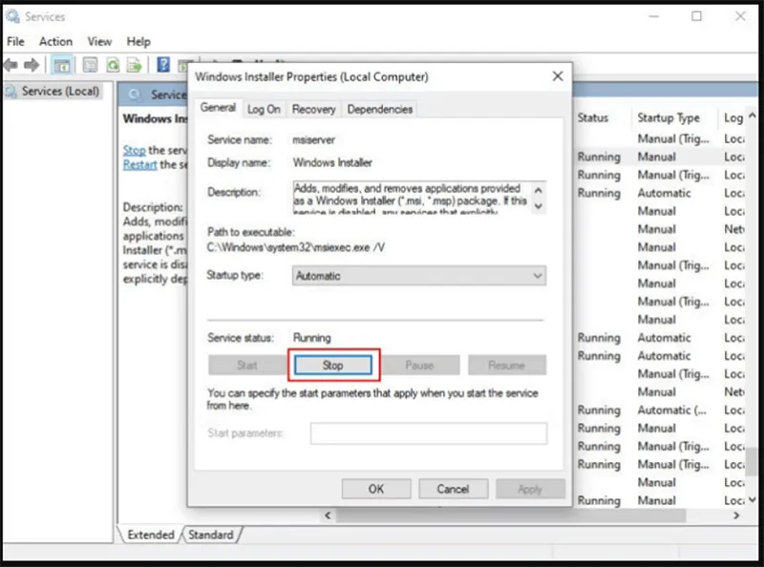Image resolution: width=764 pixels, height=567 pixels.
Task: Click the service name value "msiserver"
Action: click(x=314, y=139)
